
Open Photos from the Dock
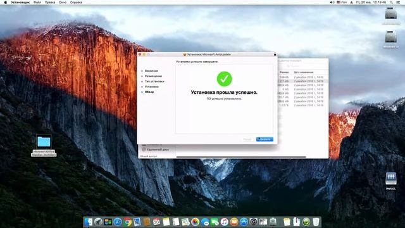196,222
